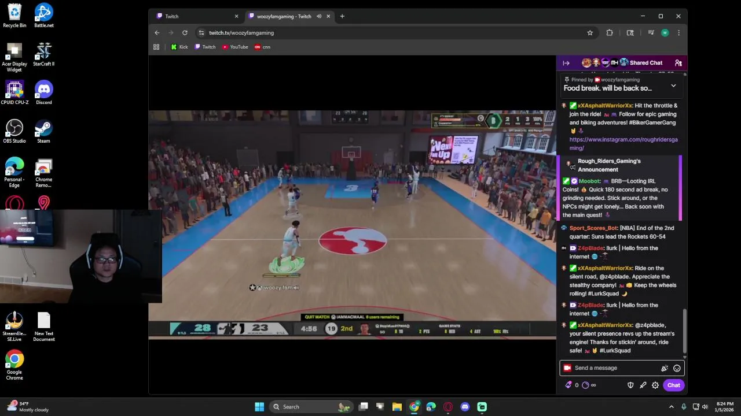
Task: Click microphone icon in system tray
Action: [x=684, y=407]
